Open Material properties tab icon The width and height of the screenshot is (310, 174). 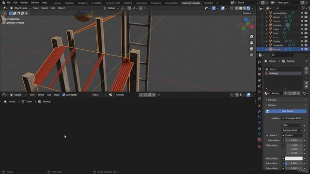click(260, 140)
